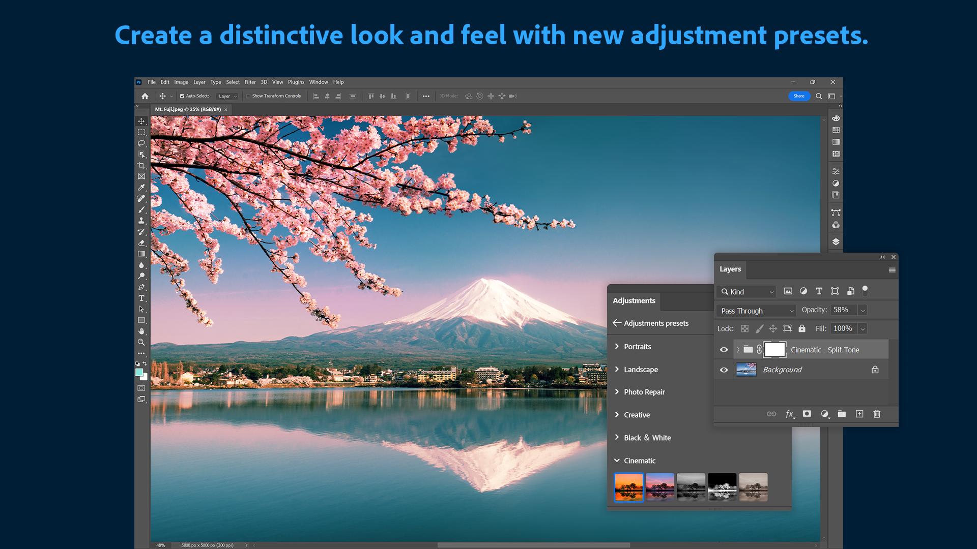Select the Type tool

(x=141, y=298)
